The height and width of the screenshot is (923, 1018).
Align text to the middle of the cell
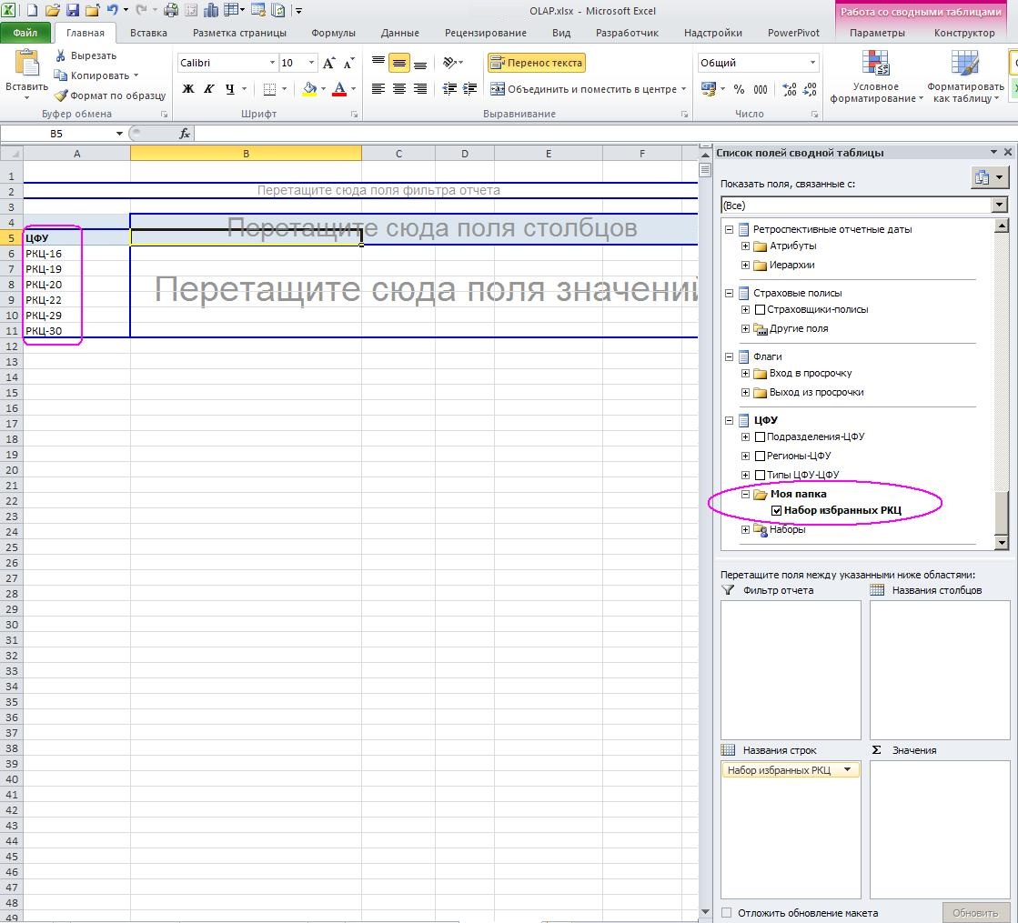coord(399,63)
